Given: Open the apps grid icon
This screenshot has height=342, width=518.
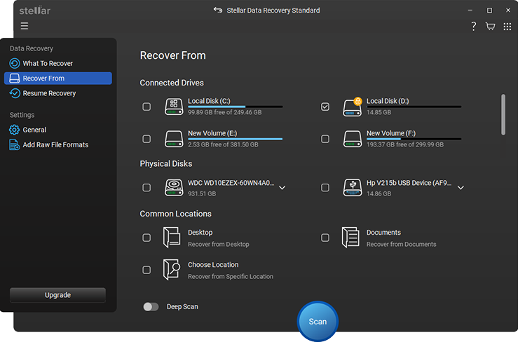Looking at the screenshot, I should pyautogui.click(x=507, y=27).
